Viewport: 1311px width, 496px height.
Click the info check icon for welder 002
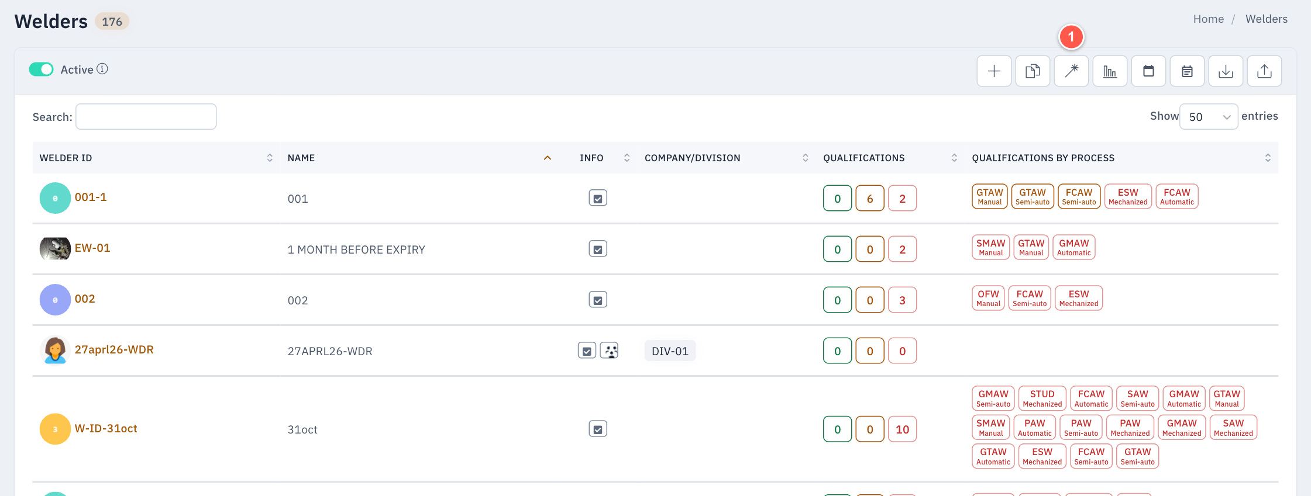[598, 300]
